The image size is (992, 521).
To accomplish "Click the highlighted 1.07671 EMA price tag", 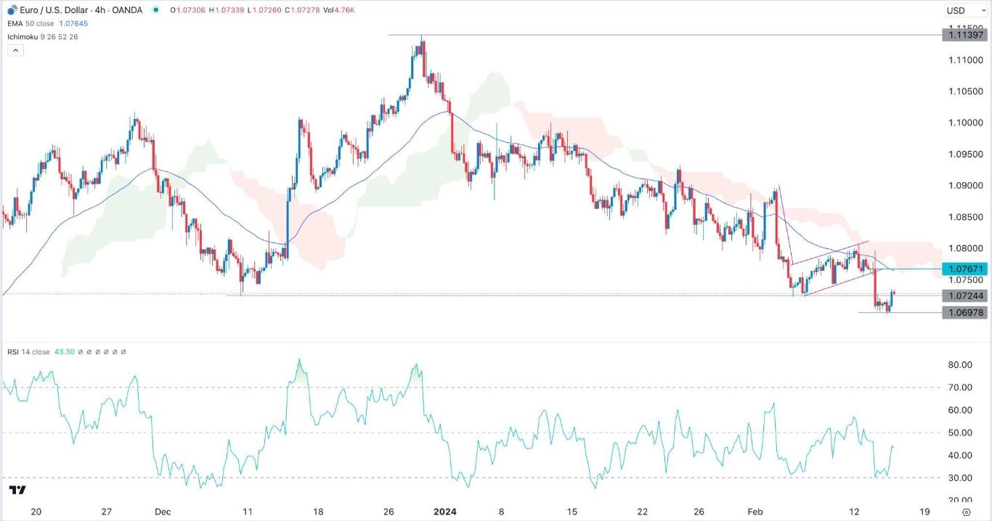I will tap(964, 269).
